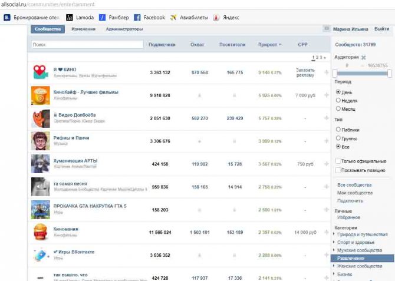Click Подключить link

pyautogui.click(x=350, y=201)
